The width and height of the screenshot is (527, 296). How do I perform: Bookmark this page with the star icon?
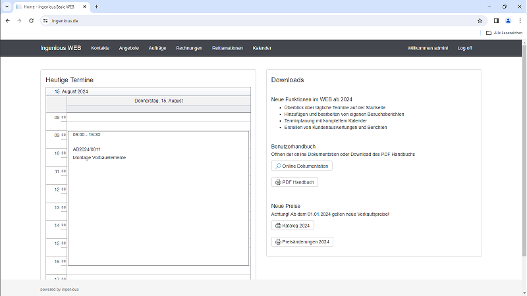(x=480, y=21)
